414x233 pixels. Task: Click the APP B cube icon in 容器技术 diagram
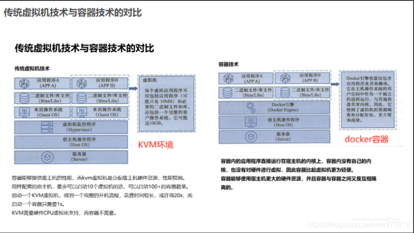point(285,78)
